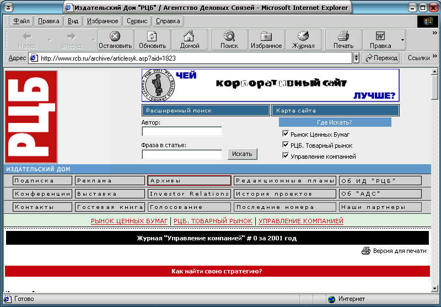Open the Сервис menu
This screenshot has height=307, width=441.
[137, 21]
